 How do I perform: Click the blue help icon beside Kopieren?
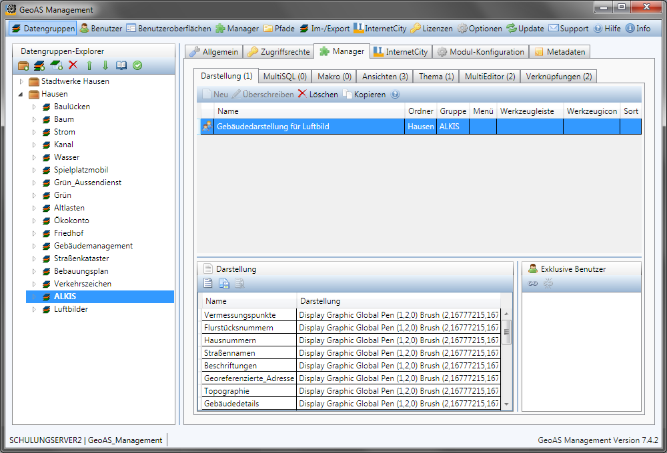(x=395, y=95)
